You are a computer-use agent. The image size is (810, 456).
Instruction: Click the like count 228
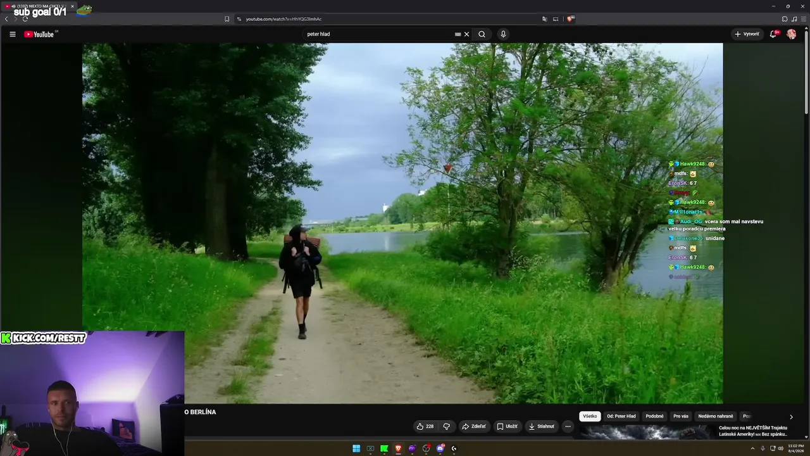(430, 426)
